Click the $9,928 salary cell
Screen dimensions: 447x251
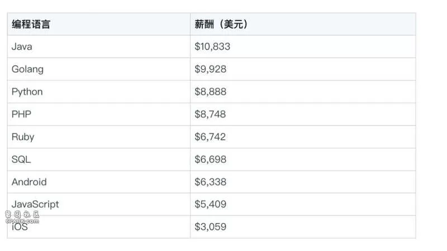[211, 69]
